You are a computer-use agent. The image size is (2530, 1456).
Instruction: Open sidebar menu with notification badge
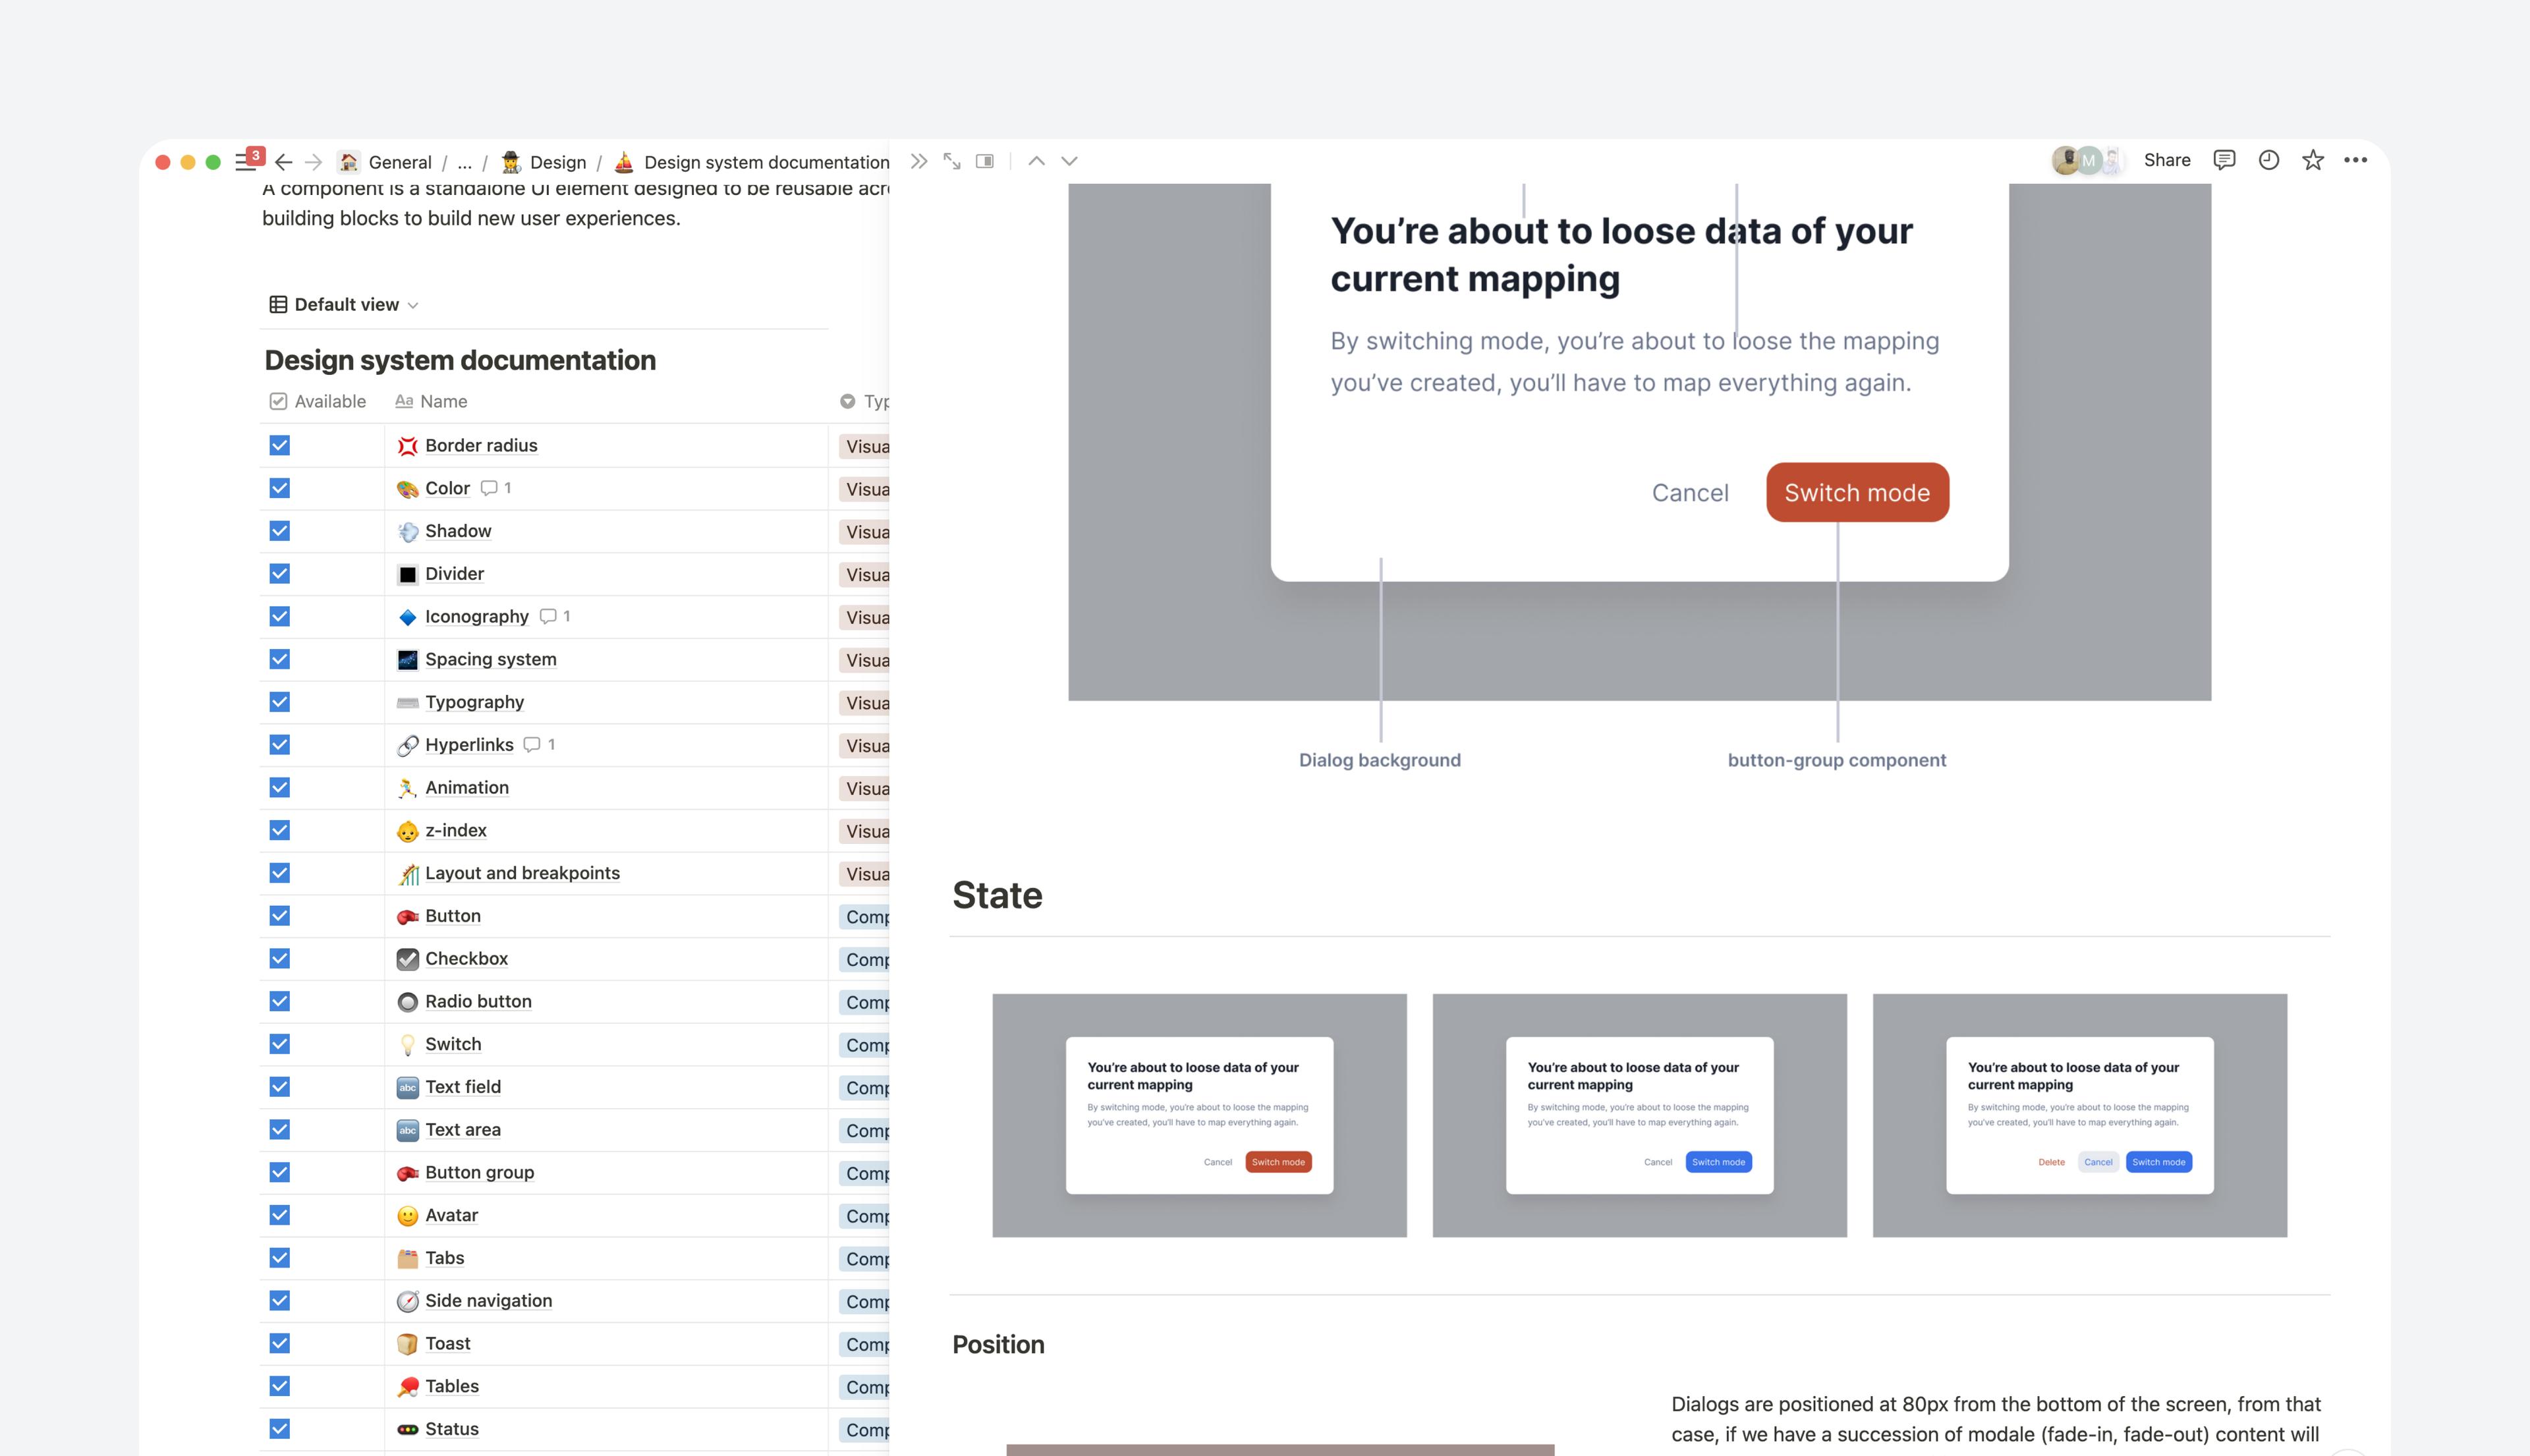coord(245,161)
